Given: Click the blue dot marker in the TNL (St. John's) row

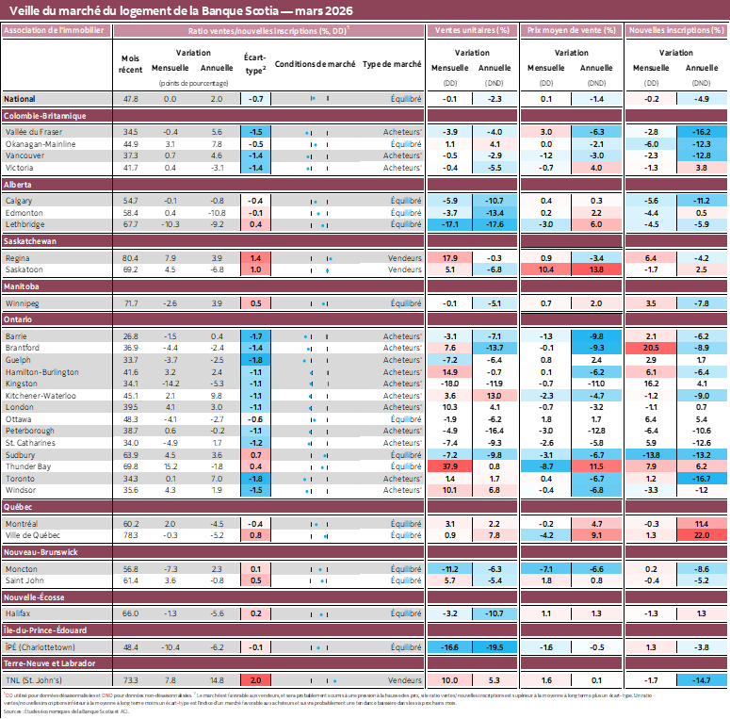Looking at the screenshot, I should (334, 679).
